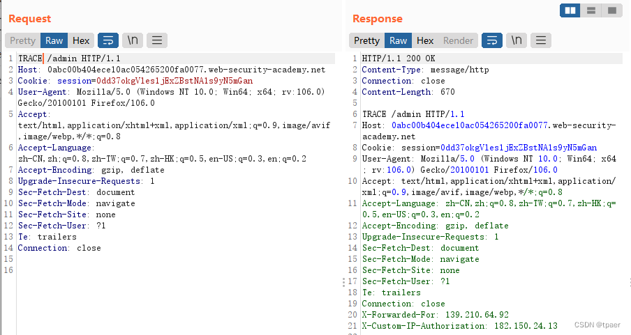
Task: Select side-by-side split layout icon
Action: tap(570, 10)
